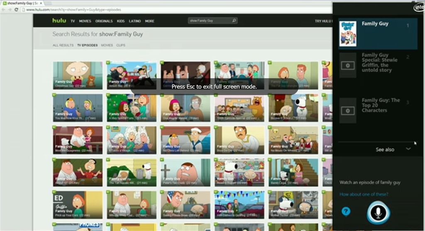Viewport: 425px width, 231px height.
Task: Open the Boys Do Cry thumbnail
Action: (239, 140)
